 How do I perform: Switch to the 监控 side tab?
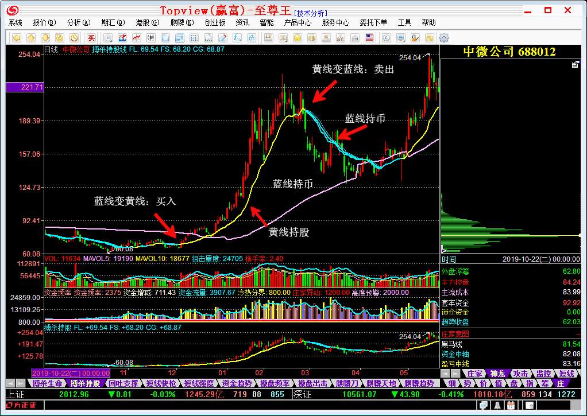(543, 374)
